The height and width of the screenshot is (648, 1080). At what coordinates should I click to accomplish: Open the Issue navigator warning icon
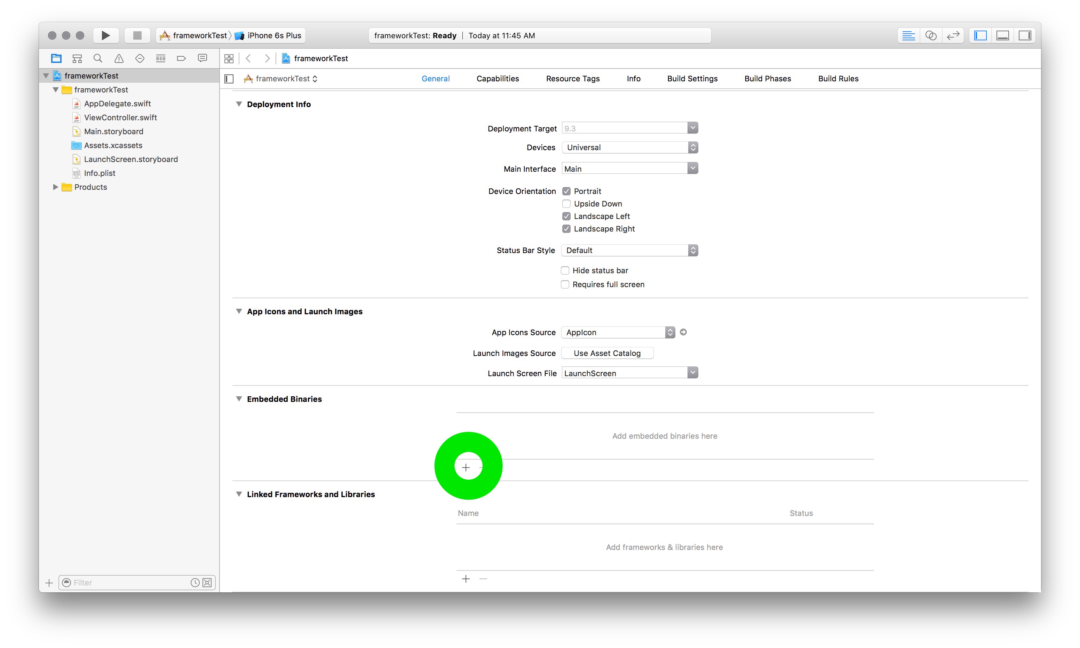point(119,58)
